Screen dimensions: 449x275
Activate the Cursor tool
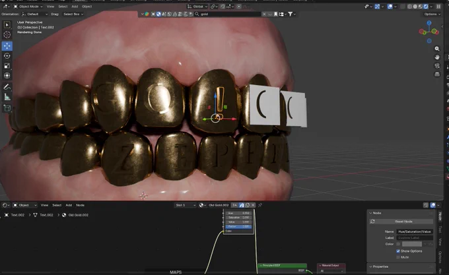(7, 35)
